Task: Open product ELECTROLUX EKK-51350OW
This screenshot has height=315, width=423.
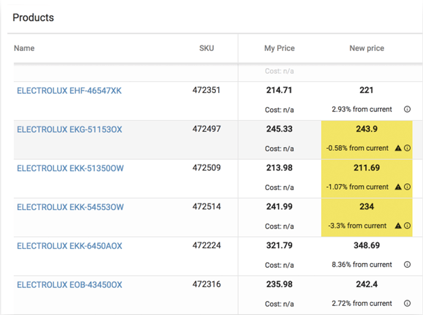Action: coord(70,169)
